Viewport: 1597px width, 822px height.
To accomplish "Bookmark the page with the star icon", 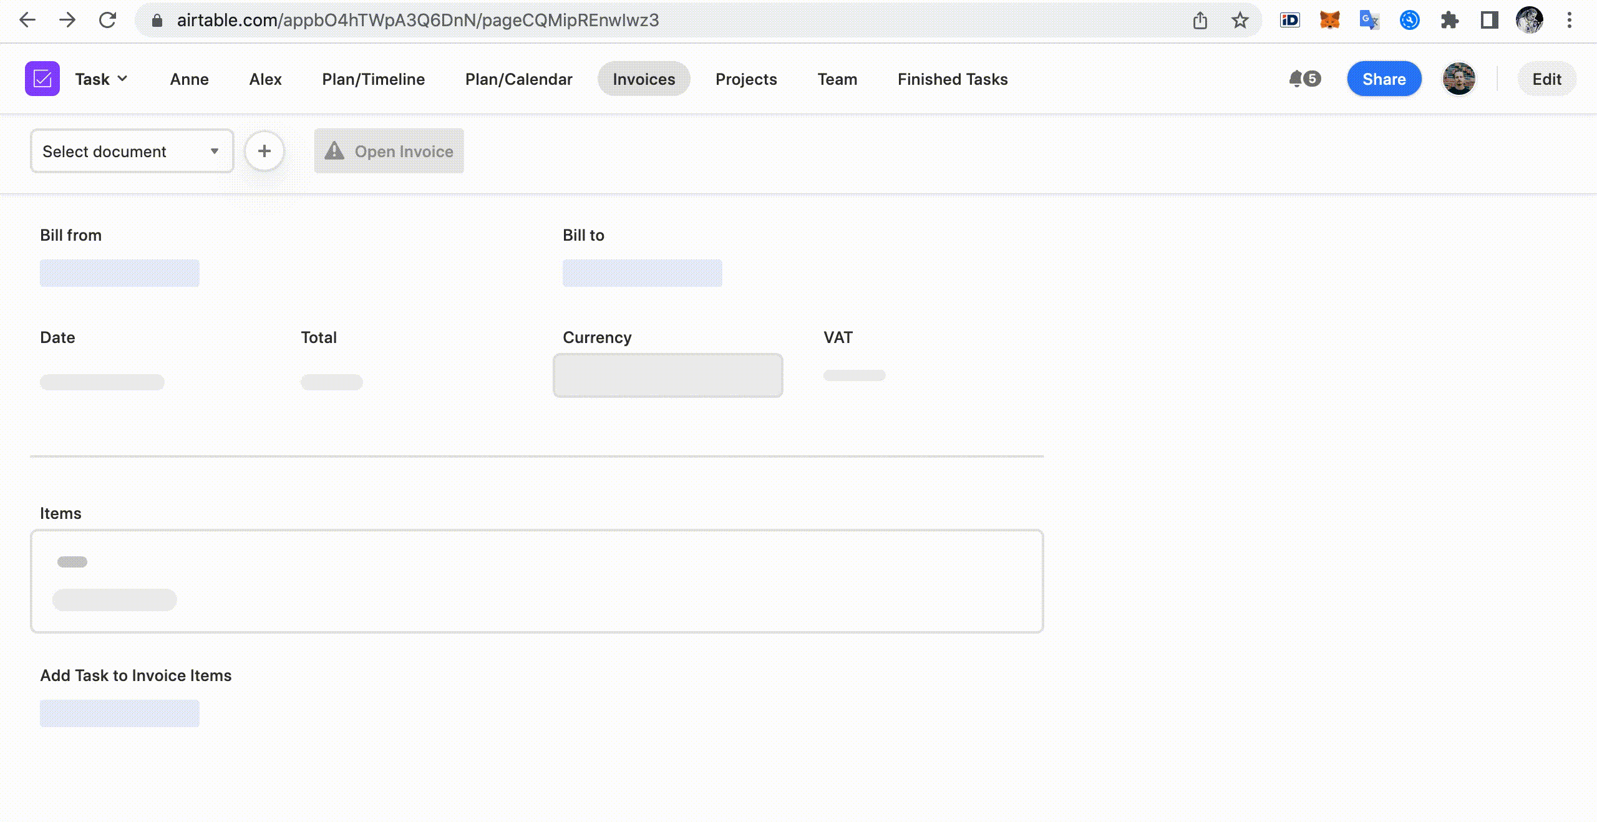I will click(x=1240, y=19).
